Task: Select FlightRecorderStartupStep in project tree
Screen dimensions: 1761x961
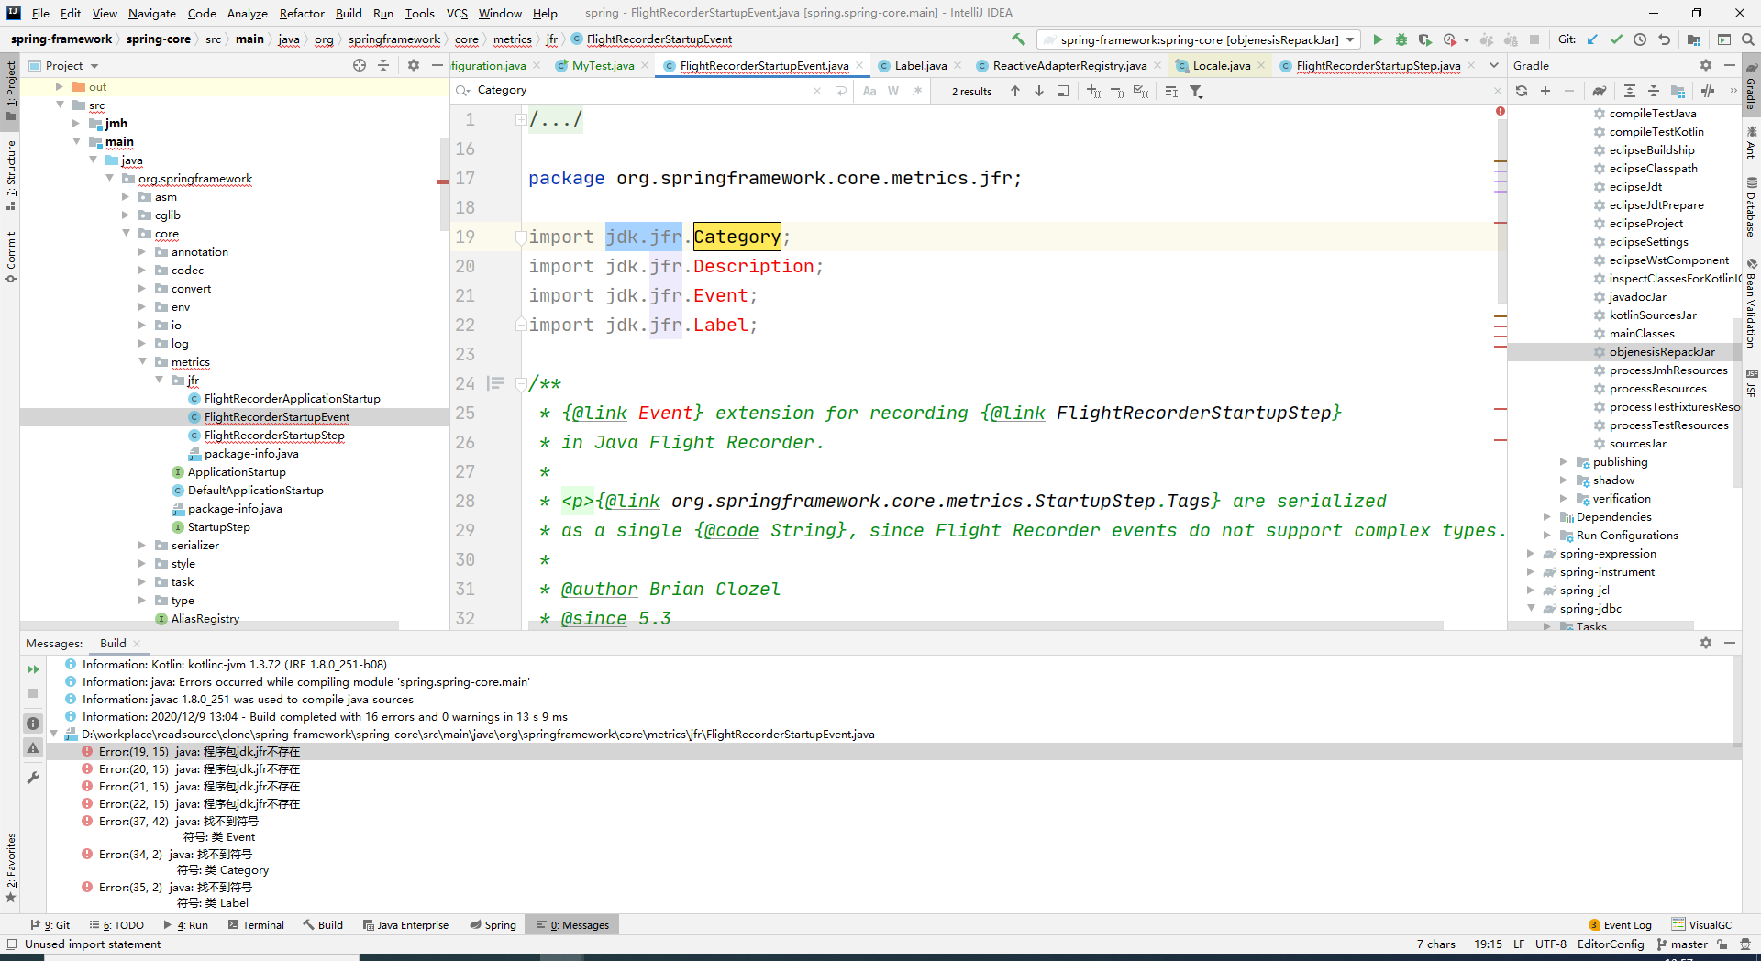Action: 274,436
